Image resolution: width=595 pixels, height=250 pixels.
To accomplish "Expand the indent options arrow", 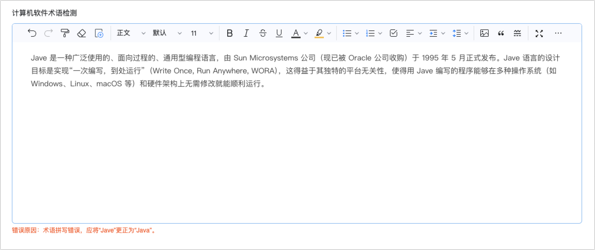I will tap(443, 33).
